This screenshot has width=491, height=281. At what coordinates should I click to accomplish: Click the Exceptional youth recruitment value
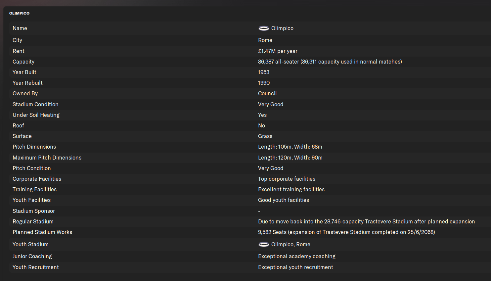[x=295, y=267]
